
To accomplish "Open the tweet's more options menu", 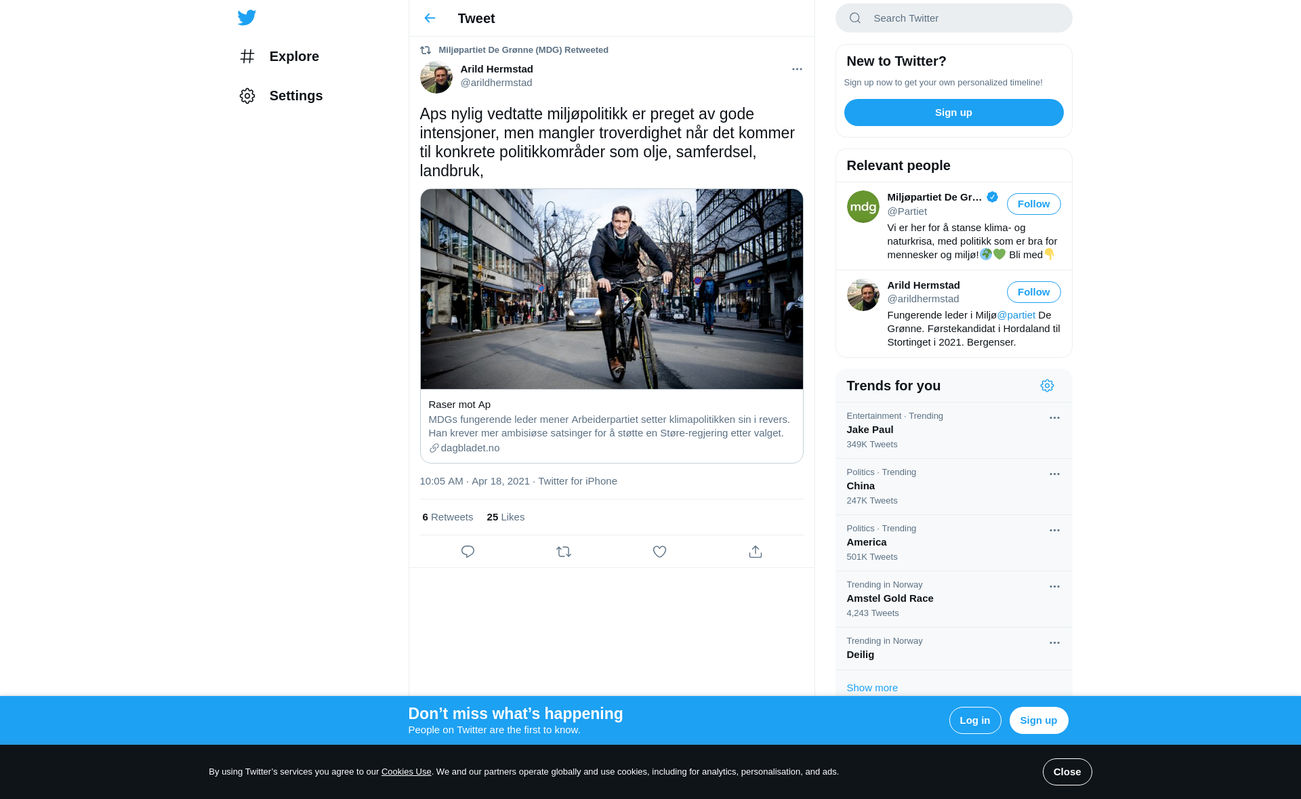I will coord(797,69).
